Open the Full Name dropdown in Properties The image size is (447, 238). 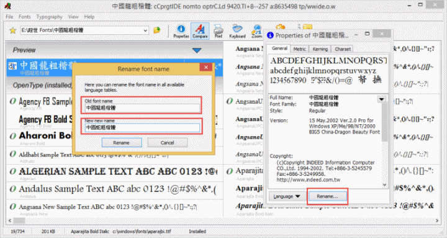pyautogui.click(x=381, y=99)
